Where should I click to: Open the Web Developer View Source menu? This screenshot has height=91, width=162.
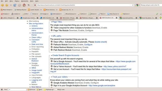(113, 14)
